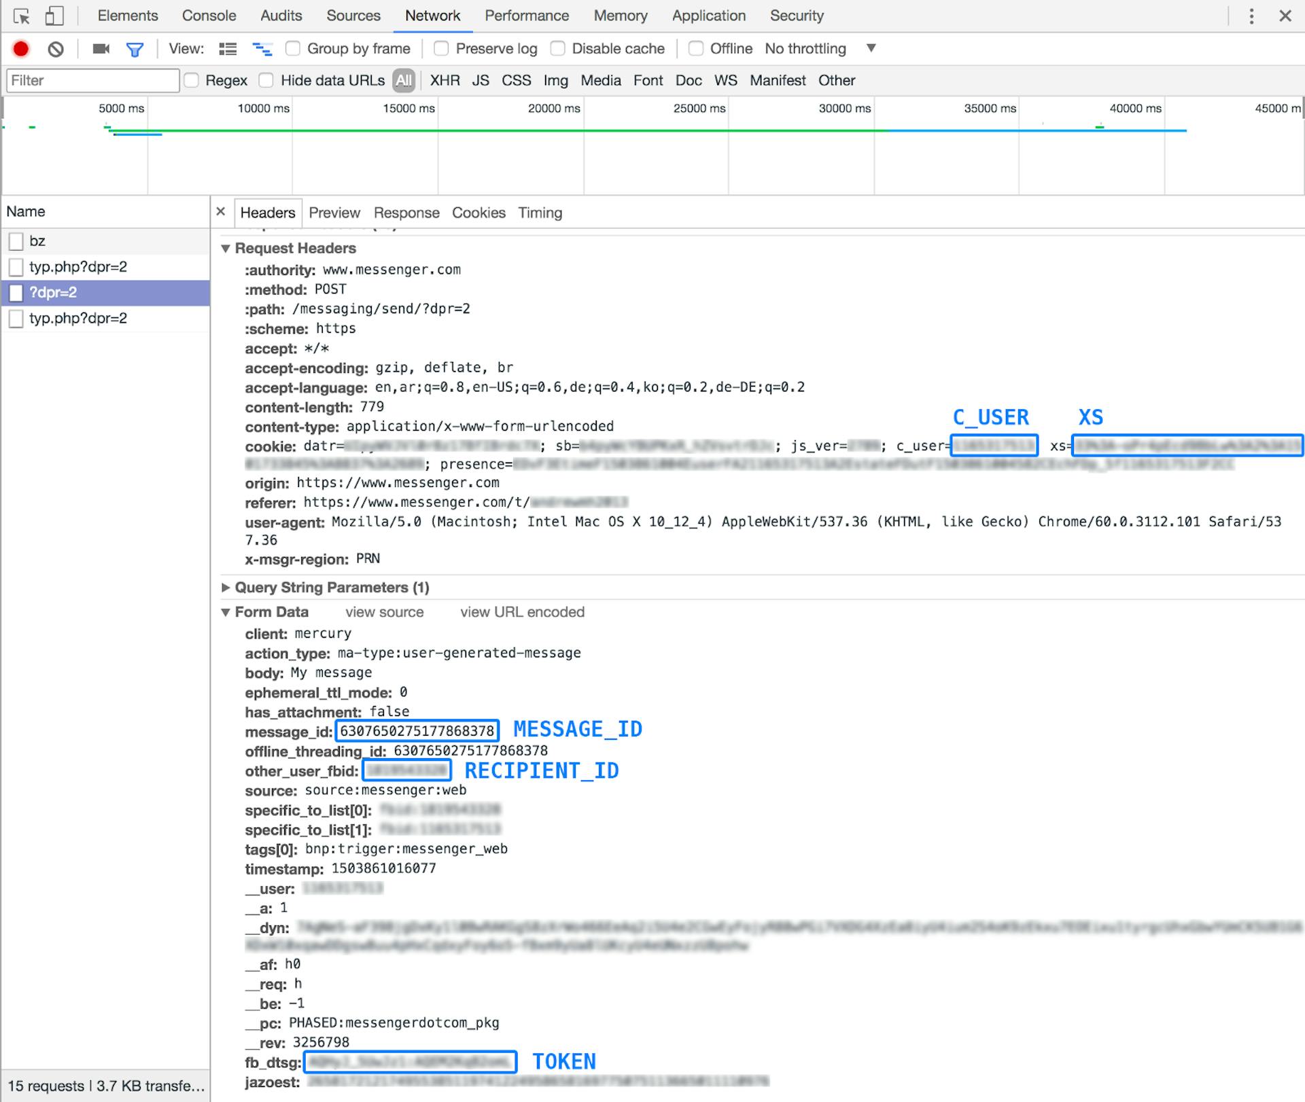Click view source in Form Data
The image size is (1305, 1102).
(x=384, y=612)
